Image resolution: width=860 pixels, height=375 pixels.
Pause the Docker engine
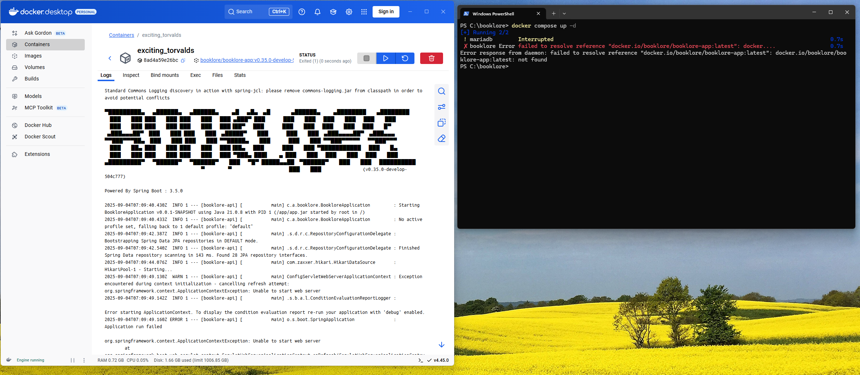point(73,360)
